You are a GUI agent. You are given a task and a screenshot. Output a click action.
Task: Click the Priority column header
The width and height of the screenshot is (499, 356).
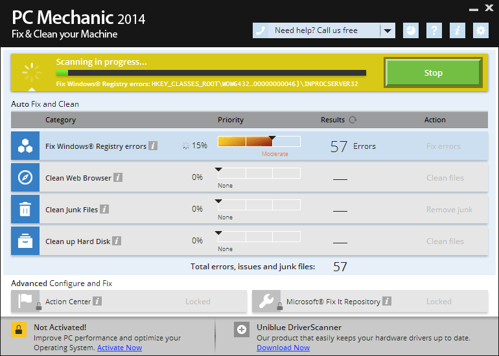(231, 120)
